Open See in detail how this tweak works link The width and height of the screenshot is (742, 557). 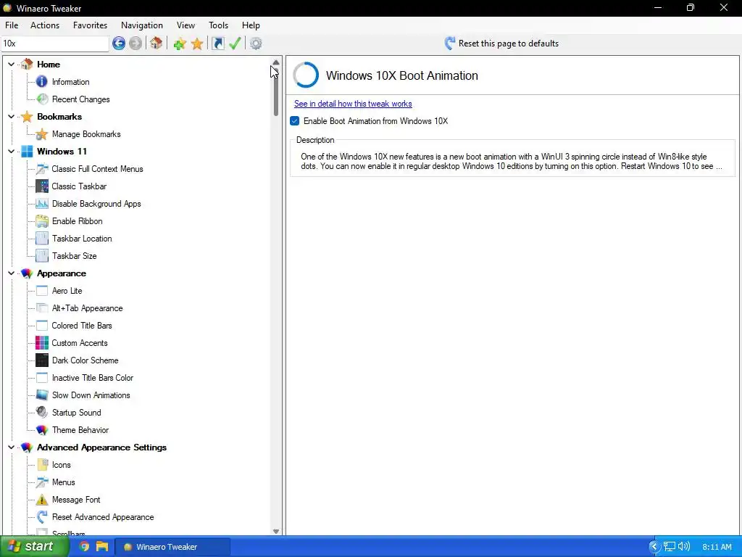point(353,104)
